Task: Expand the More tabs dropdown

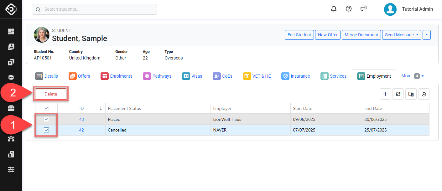Action: tap(412, 76)
